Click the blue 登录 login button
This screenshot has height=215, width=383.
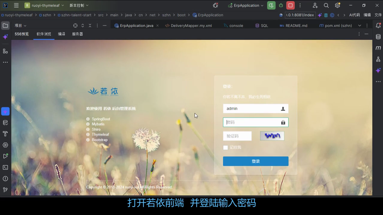click(x=256, y=161)
